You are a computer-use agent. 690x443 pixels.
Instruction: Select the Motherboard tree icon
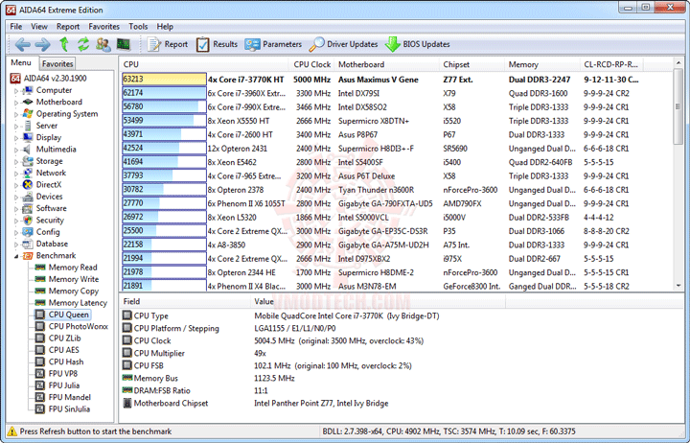[28, 103]
